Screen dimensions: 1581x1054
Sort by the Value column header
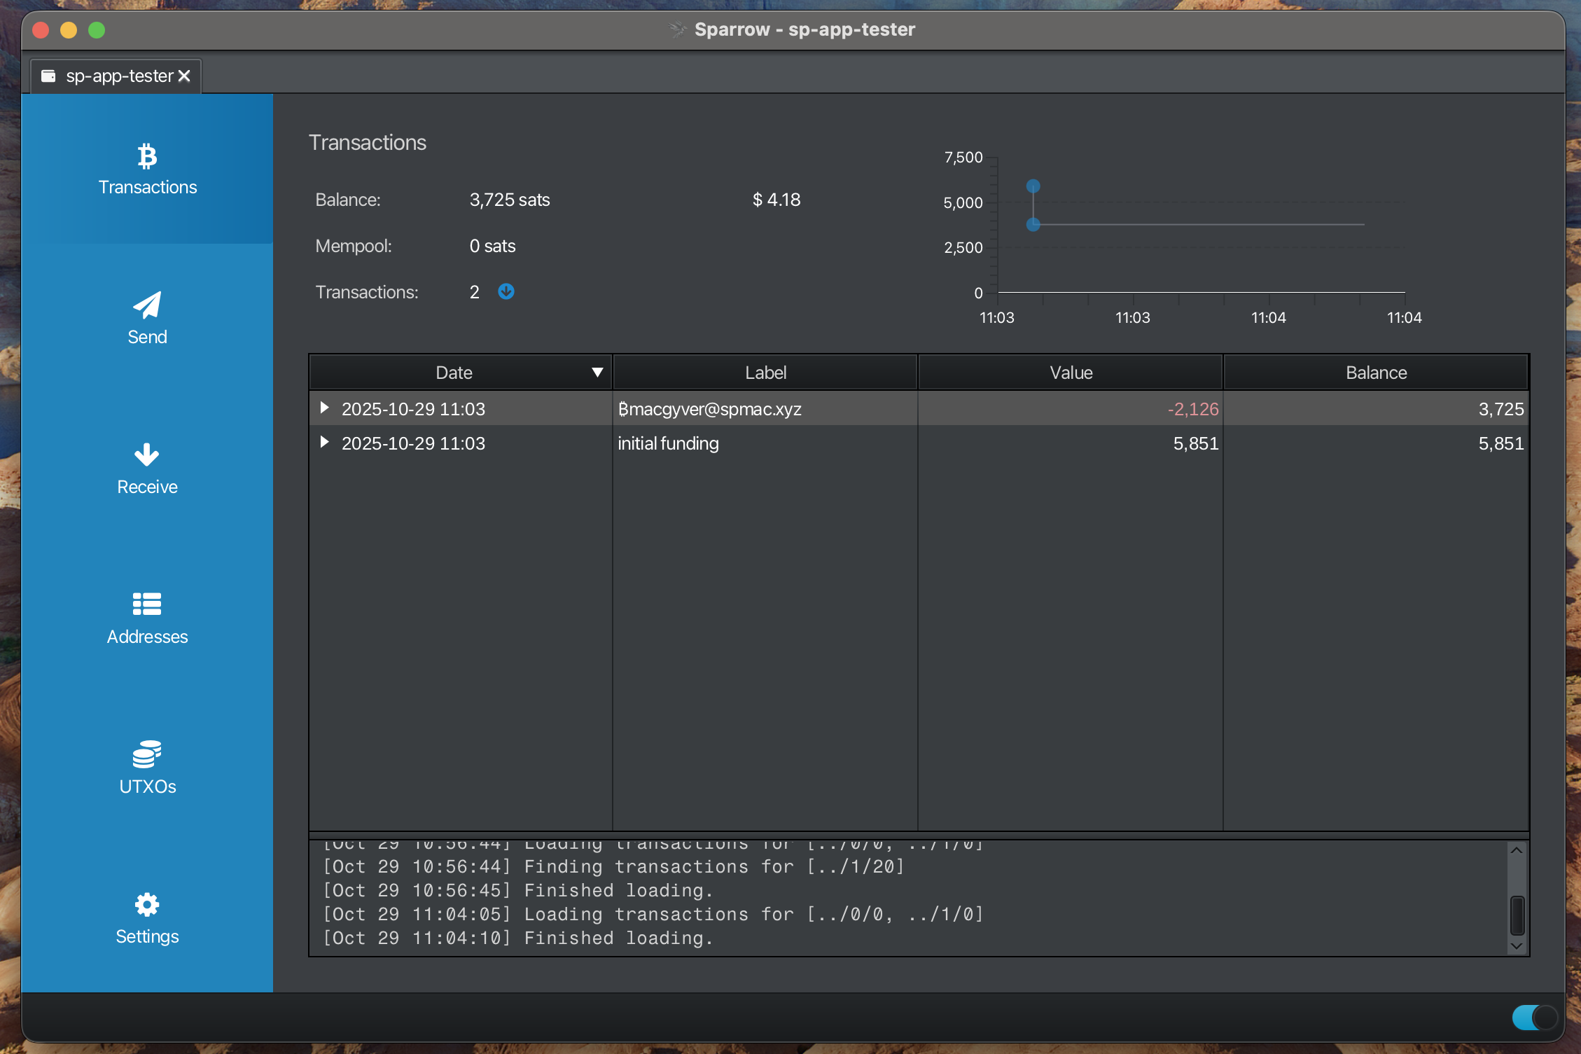click(x=1070, y=373)
